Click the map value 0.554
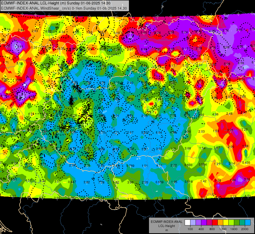Image resolution: width=255 pixels, height=234 pixels. click(203, 165)
